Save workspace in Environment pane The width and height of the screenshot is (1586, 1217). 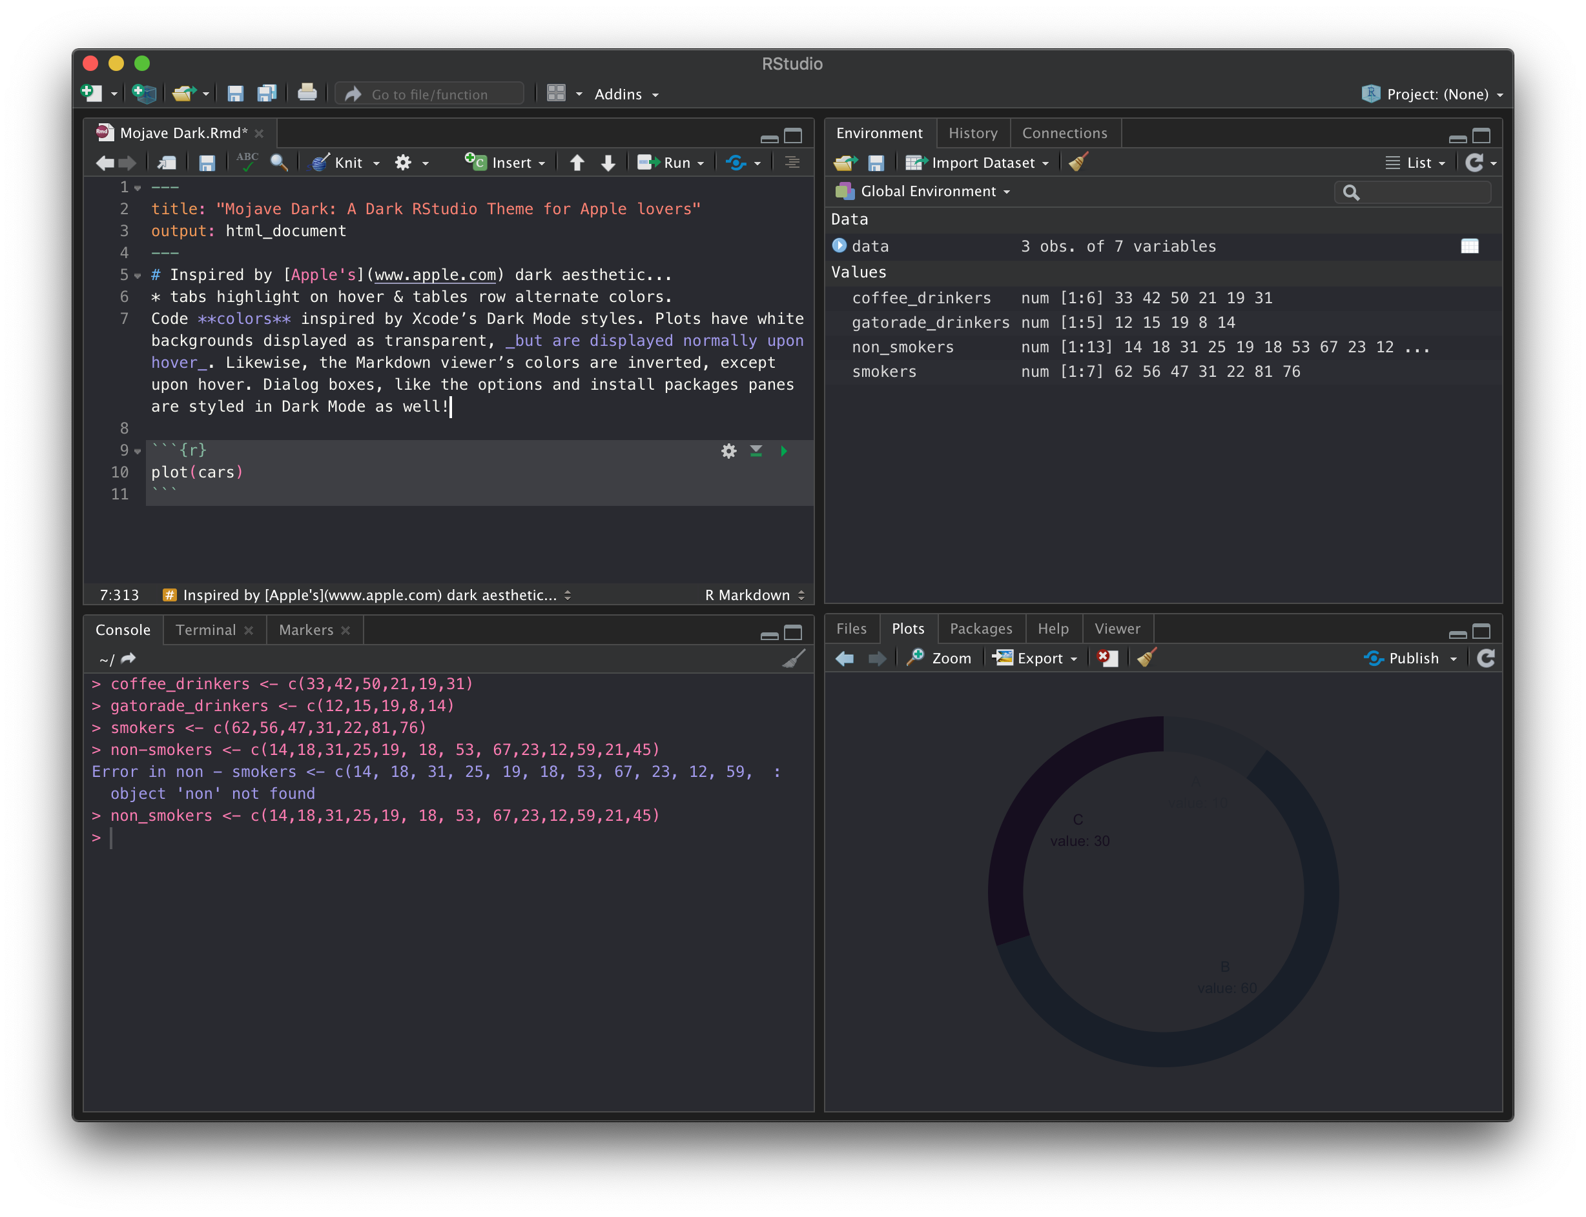click(876, 163)
